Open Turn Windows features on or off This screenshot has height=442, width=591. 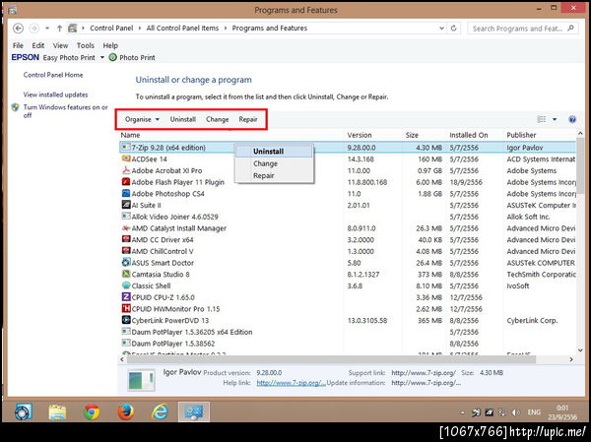tap(65, 111)
